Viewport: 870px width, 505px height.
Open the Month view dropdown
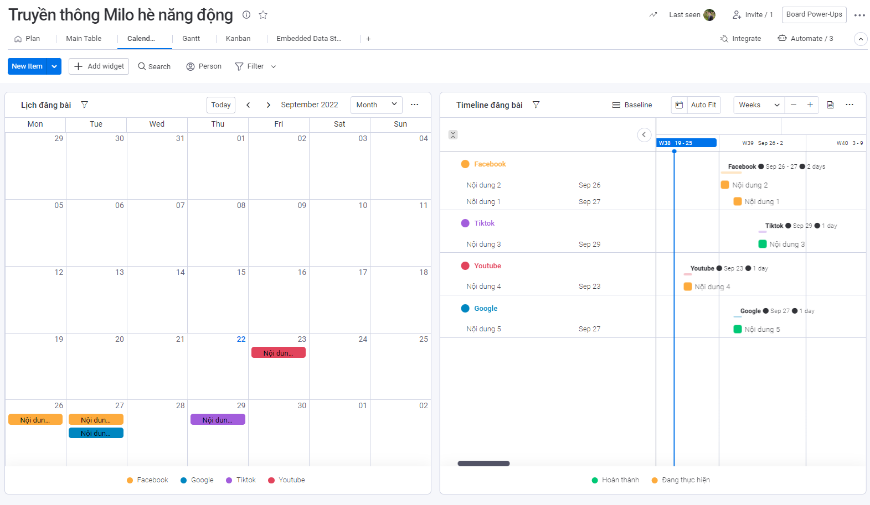point(377,105)
